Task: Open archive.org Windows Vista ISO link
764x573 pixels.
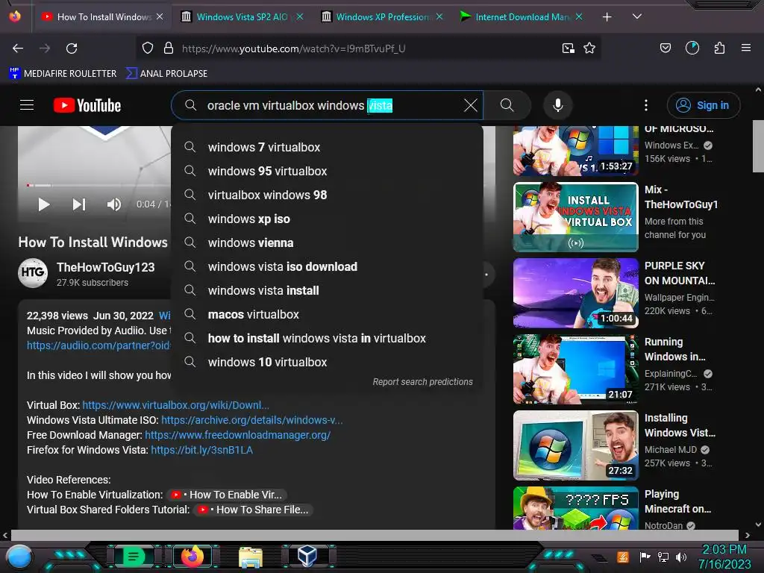Action: (252, 420)
